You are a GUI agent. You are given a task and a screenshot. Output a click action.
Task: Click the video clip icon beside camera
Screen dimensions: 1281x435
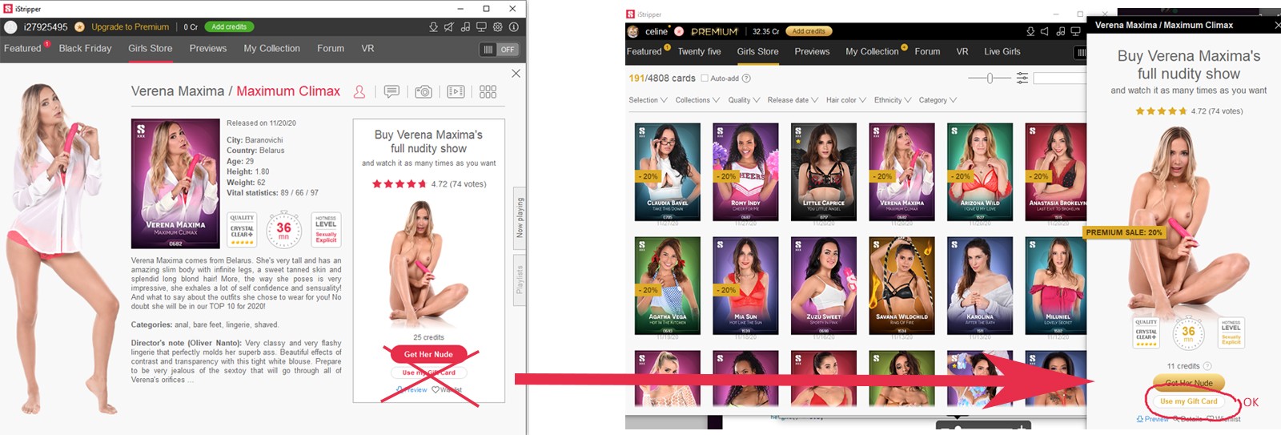click(x=456, y=92)
